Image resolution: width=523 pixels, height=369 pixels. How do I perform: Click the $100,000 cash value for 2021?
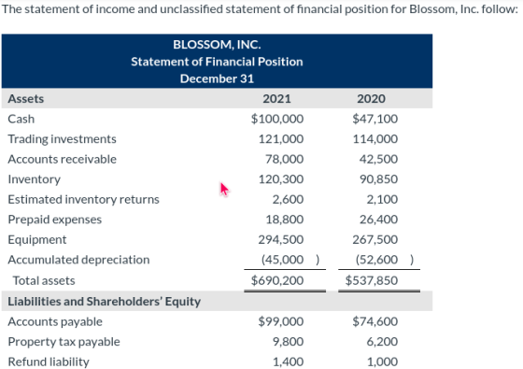(x=277, y=119)
